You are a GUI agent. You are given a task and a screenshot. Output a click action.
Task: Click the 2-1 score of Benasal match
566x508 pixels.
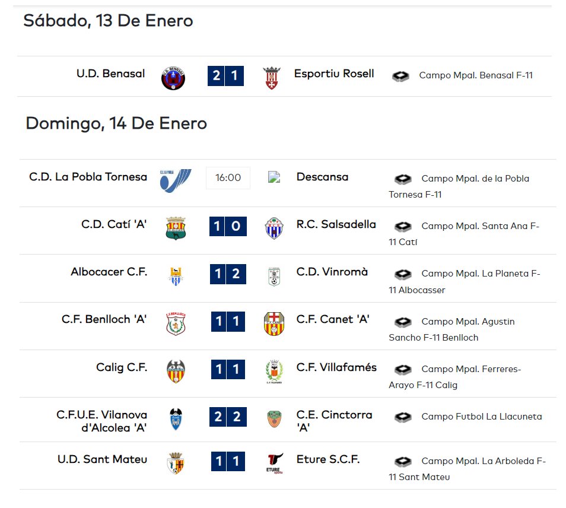(x=225, y=76)
